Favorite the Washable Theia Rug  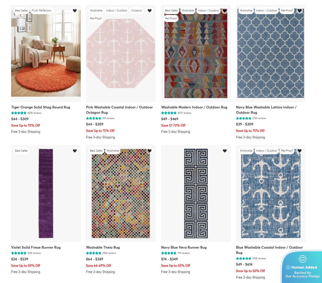pyautogui.click(x=150, y=151)
